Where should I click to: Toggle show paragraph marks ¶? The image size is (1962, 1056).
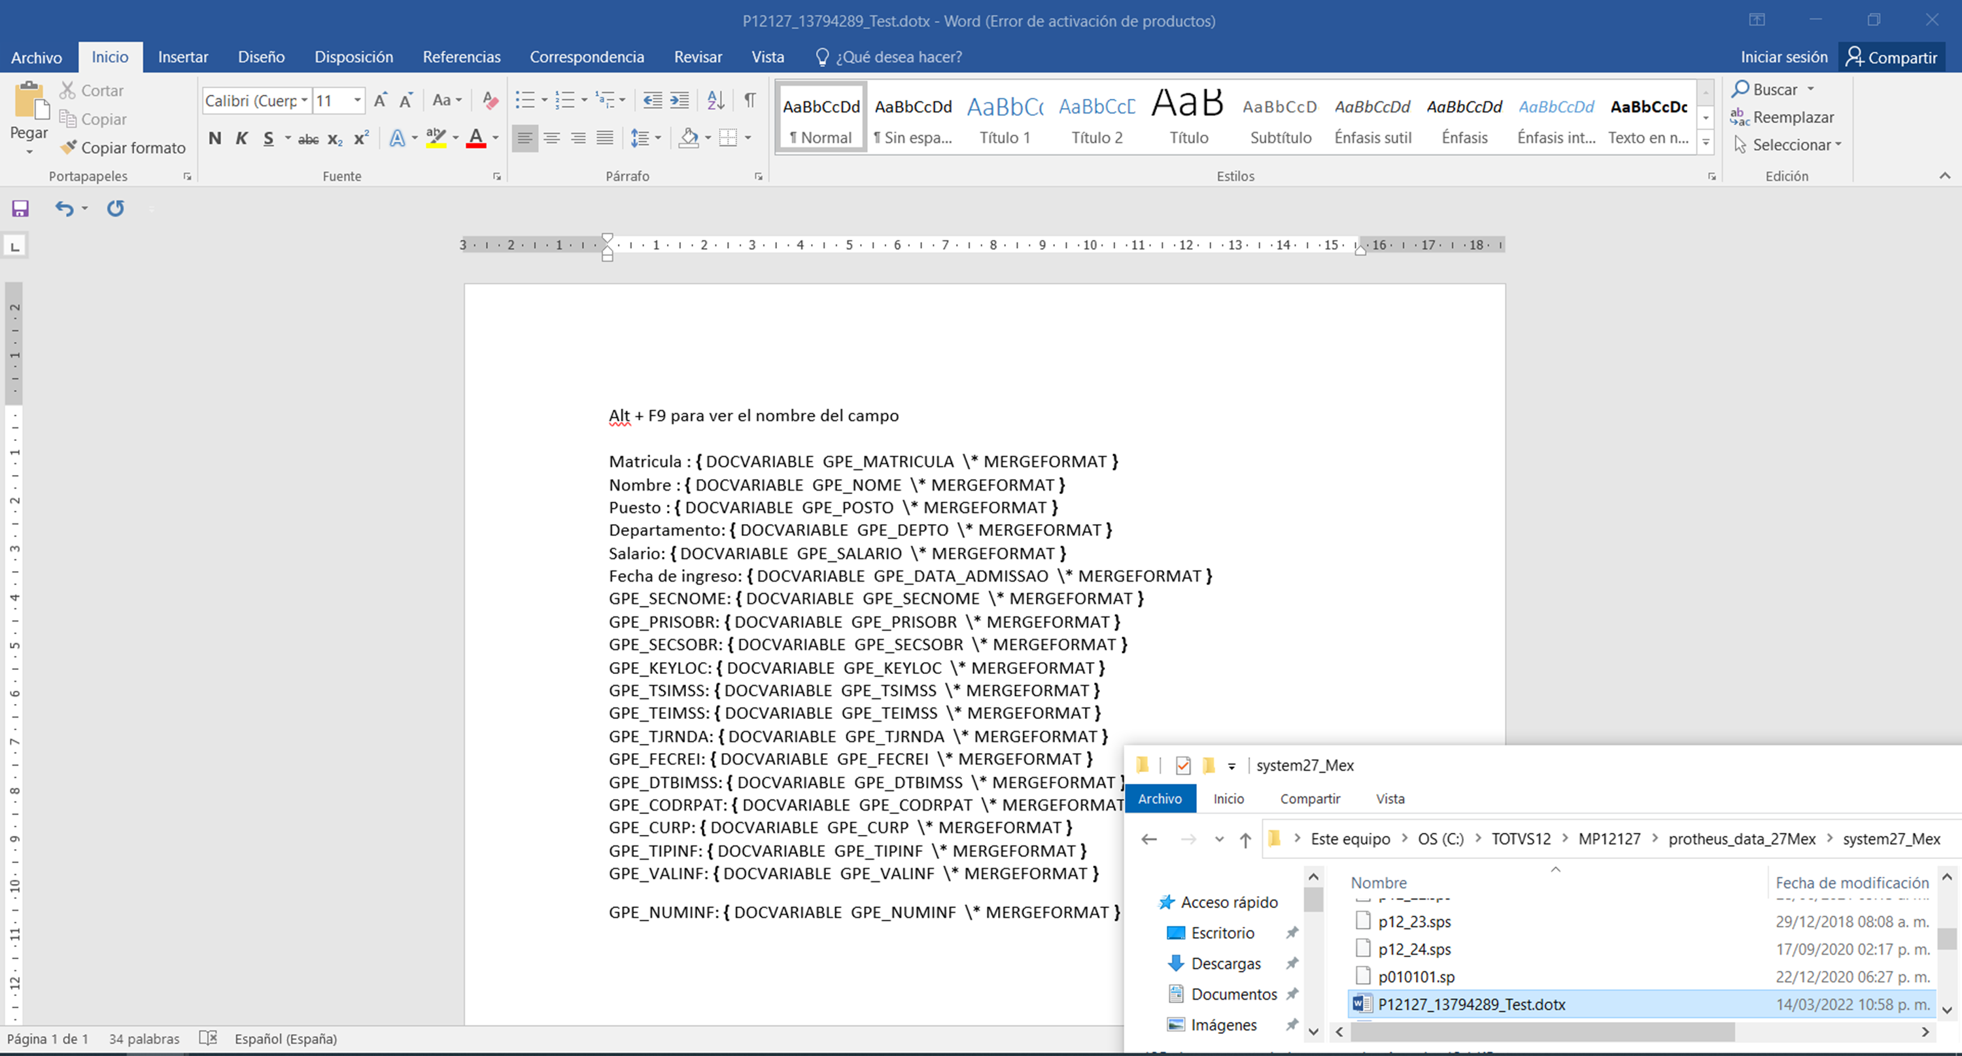(x=750, y=100)
